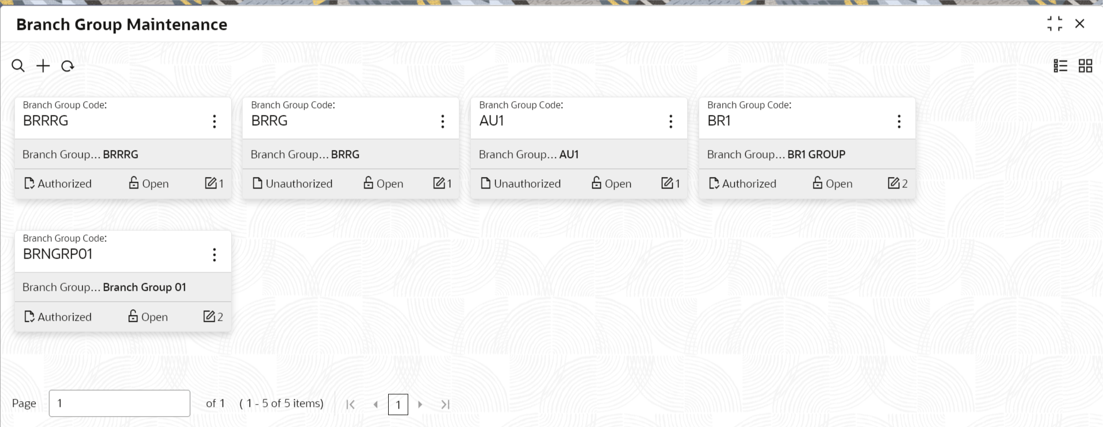Select page 1 in the pagination
The height and width of the screenshot is (427, 1104).
pyautogui.click(x=398, y=405)
